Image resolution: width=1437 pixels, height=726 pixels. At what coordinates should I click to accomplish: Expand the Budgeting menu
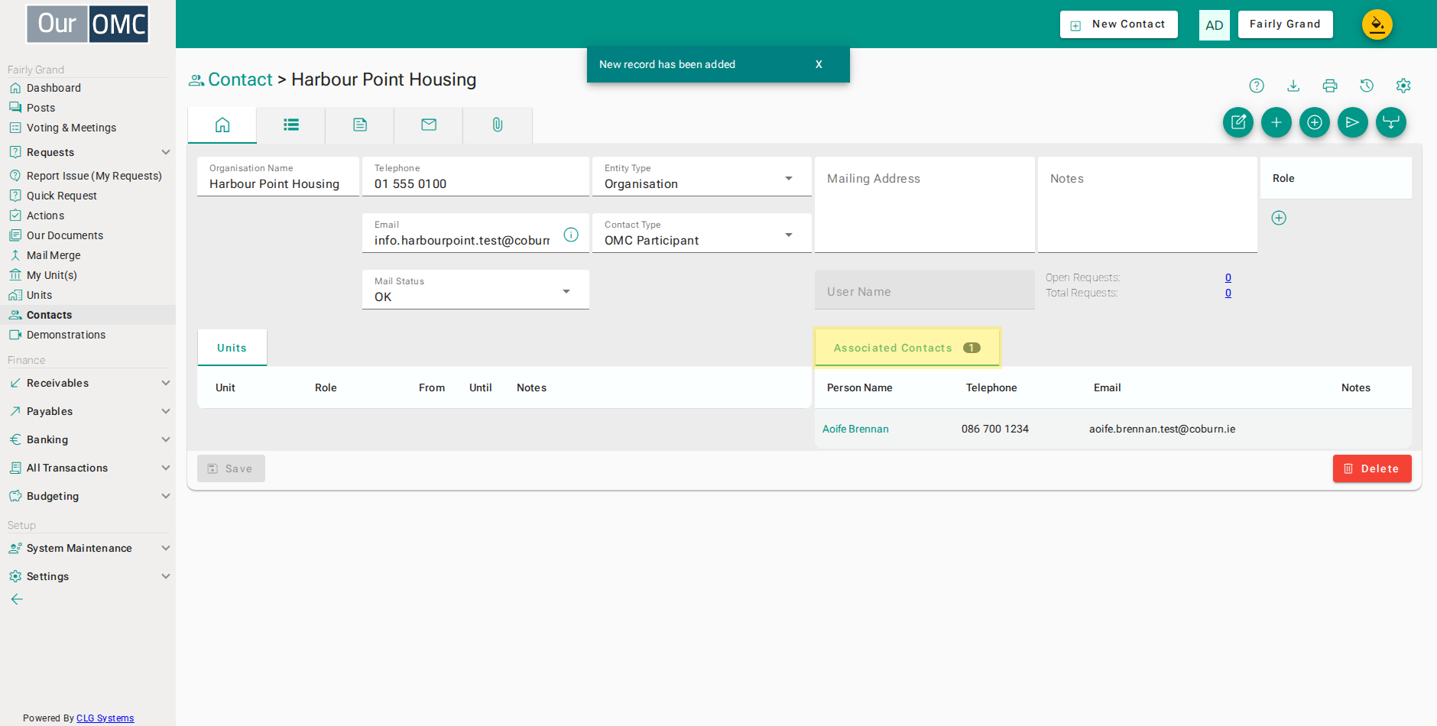[88, 496]
